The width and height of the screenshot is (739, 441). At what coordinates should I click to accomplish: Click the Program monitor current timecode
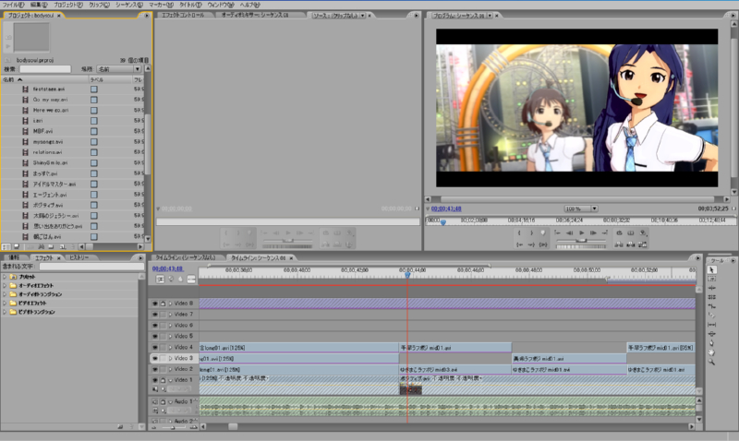[x=446, y=209]
